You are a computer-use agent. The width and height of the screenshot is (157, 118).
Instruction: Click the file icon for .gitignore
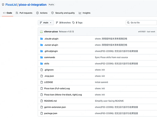pos(42,70)
